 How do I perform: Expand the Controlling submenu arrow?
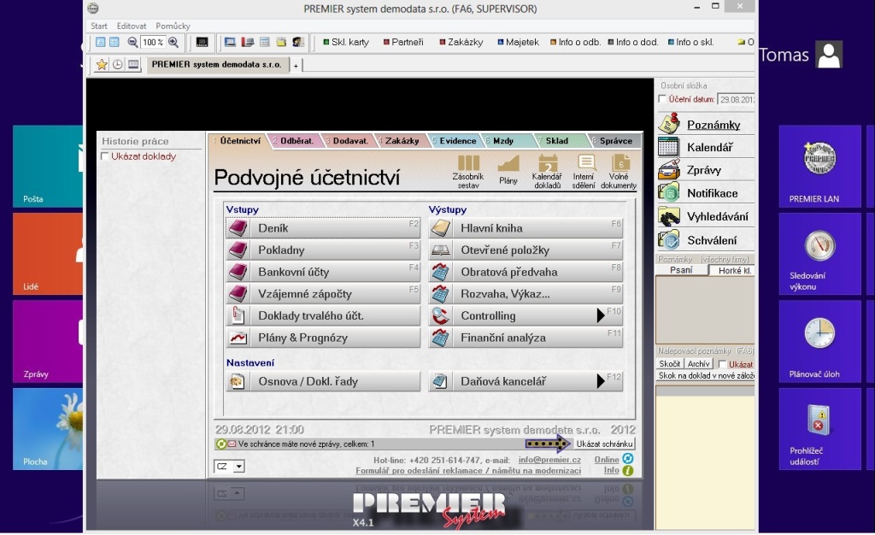point(601,315)
